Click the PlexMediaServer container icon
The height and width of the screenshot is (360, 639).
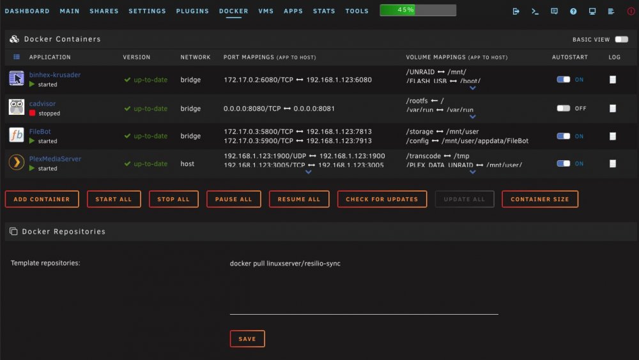[17, 163]
